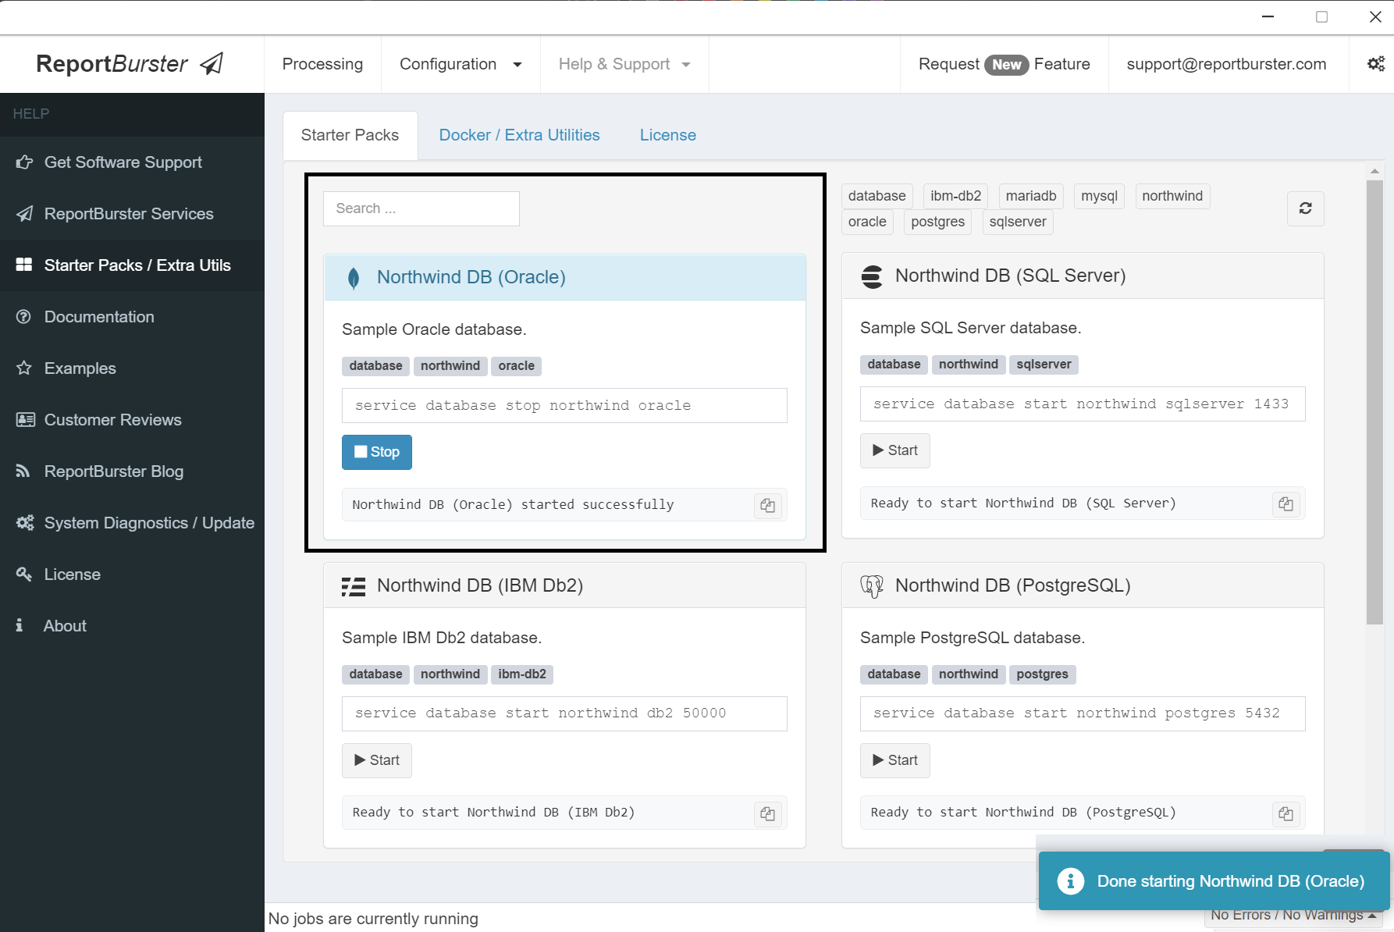1394x932 pixels.
Task: Copy the SQL Server ready status message
Action: coord(1286,503)
